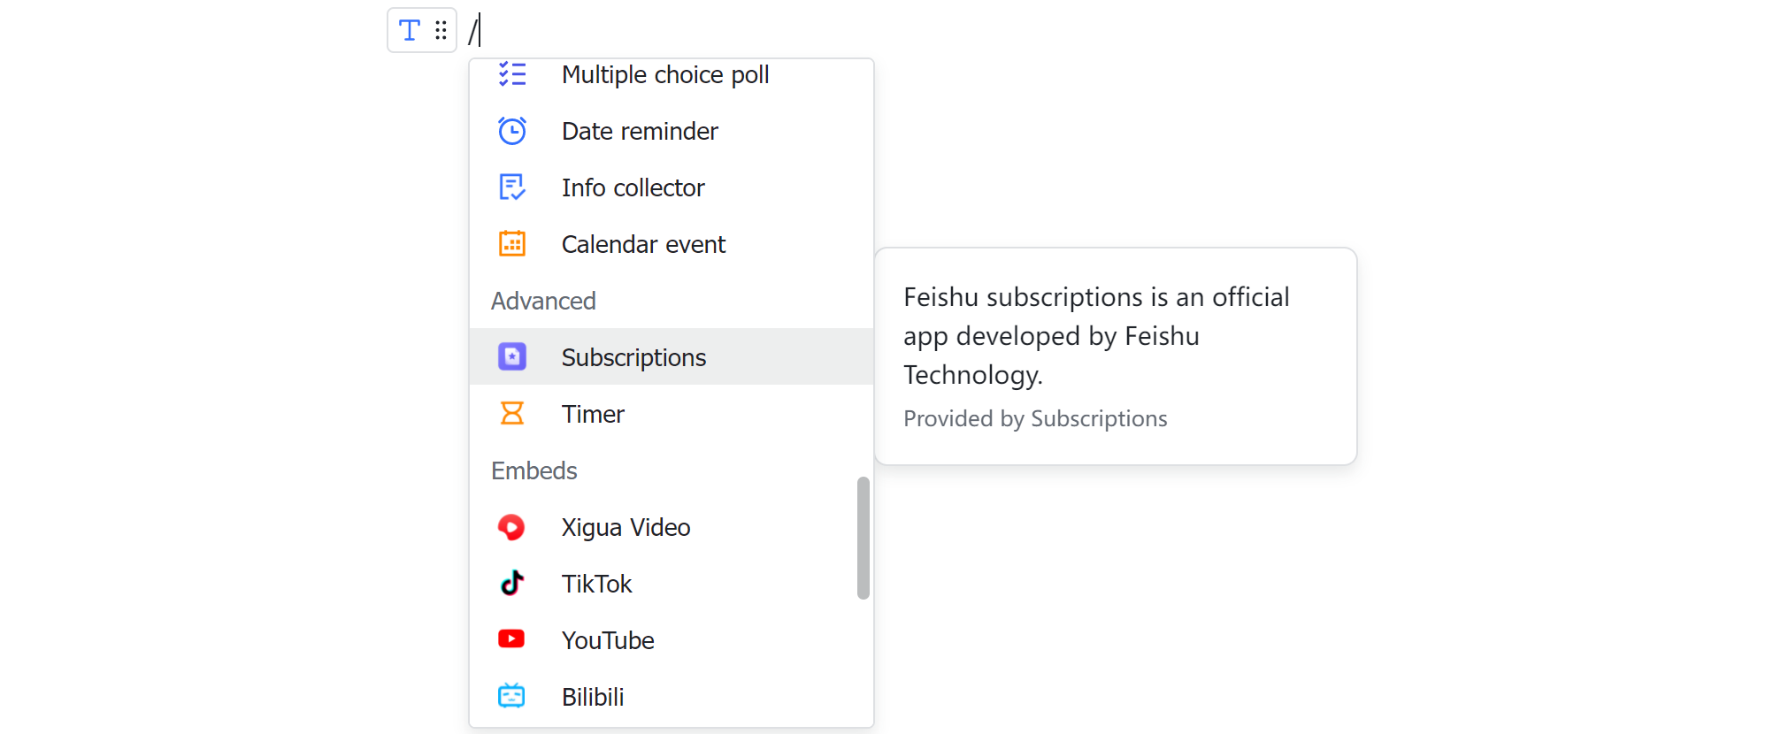
Task: Click the YouTube icon
Action: point(512,639)
